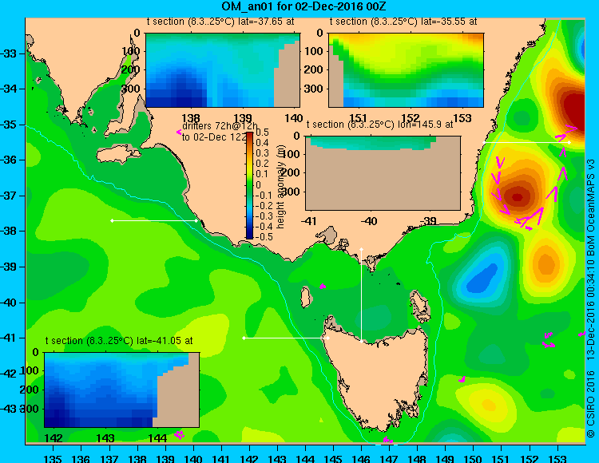Click King Island northwest of Tasmania
This screenshot has height=463, width=599.
coord(305,298)
